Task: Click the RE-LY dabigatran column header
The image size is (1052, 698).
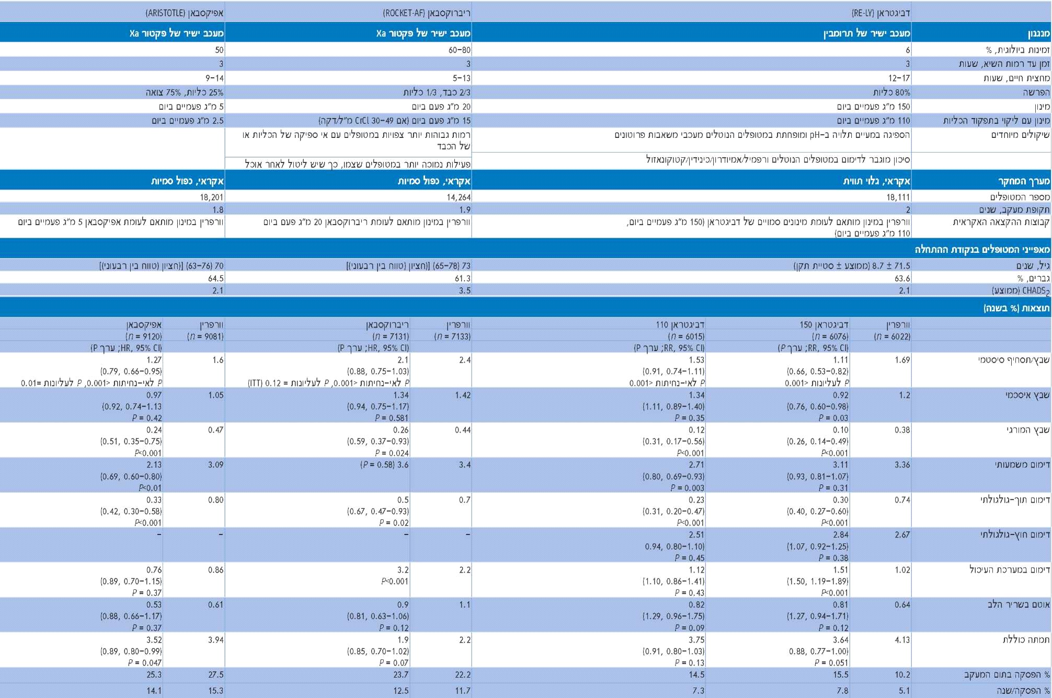Action: (881, 13)
